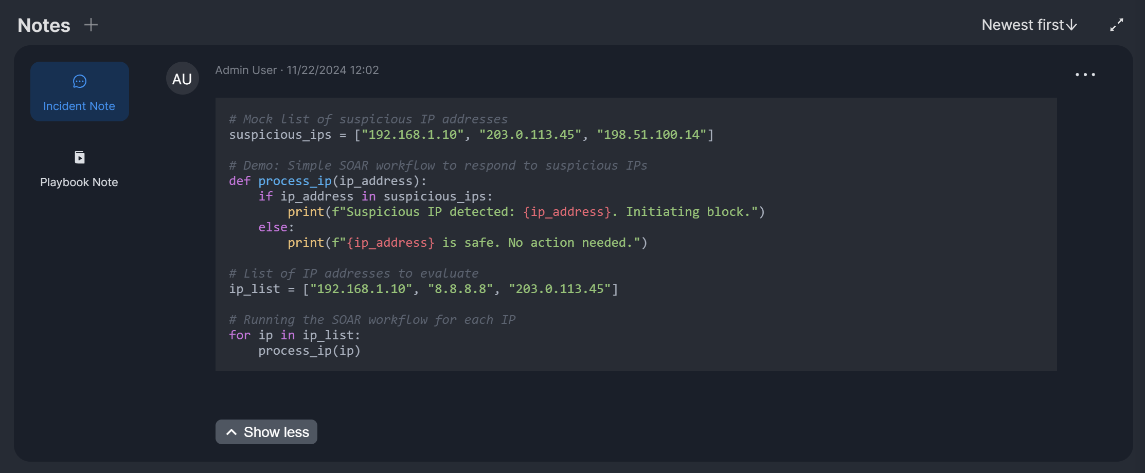
Task: Open the three-dot note options menu
Action: (1085, 75)
